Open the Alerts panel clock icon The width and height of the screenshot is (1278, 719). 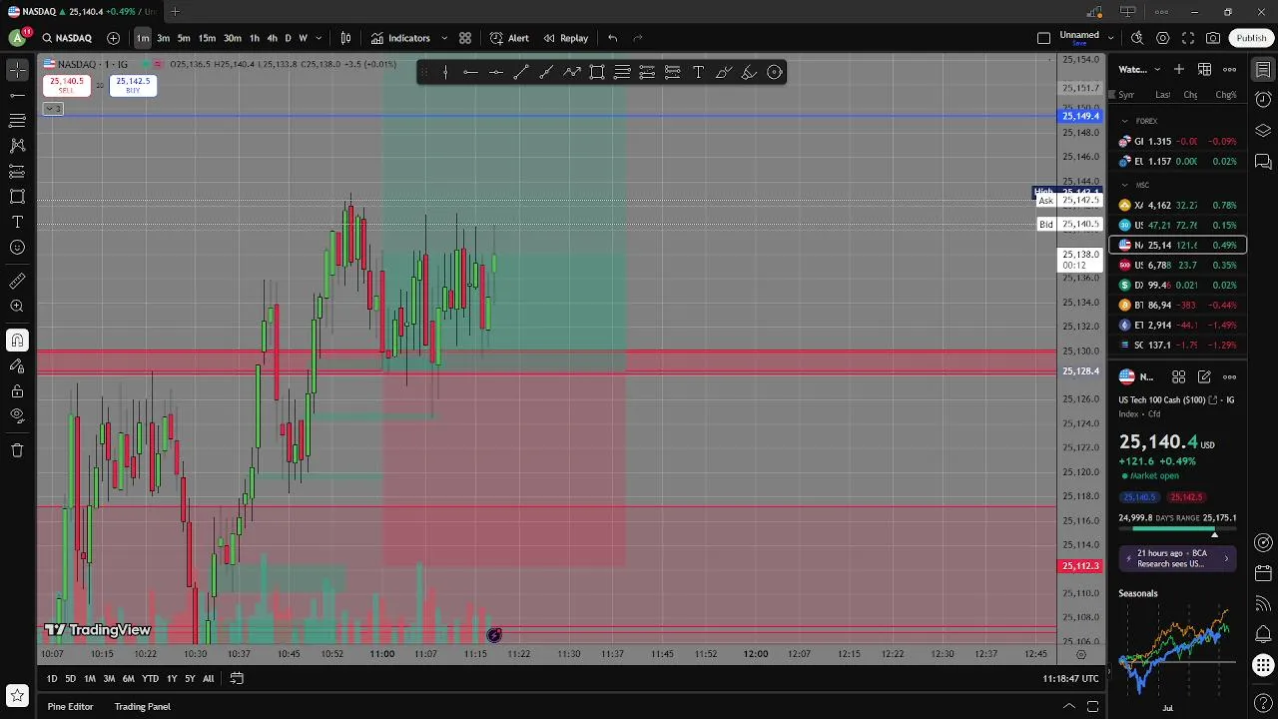coord(1263,100)
